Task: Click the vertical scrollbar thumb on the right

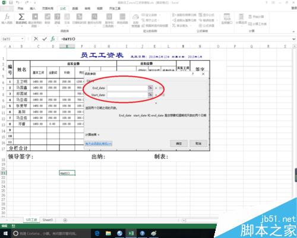Action: 296,175
